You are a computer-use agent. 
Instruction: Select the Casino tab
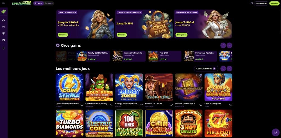pyautogui.click(x=38, y=3)
